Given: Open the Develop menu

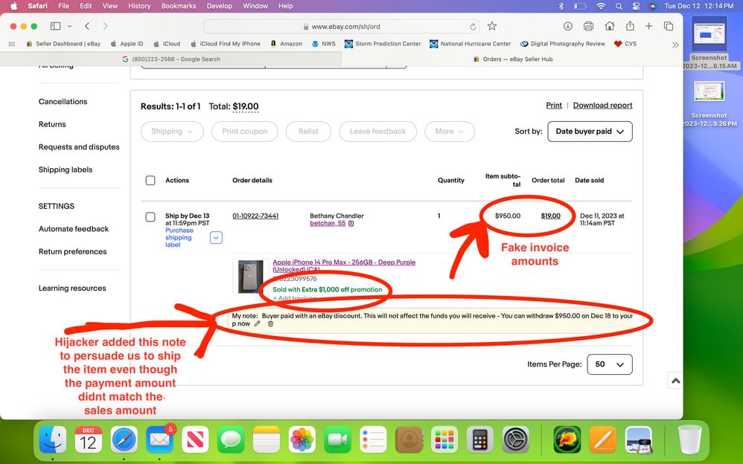Looking at the screenshot, I should (x=220, y=6).
